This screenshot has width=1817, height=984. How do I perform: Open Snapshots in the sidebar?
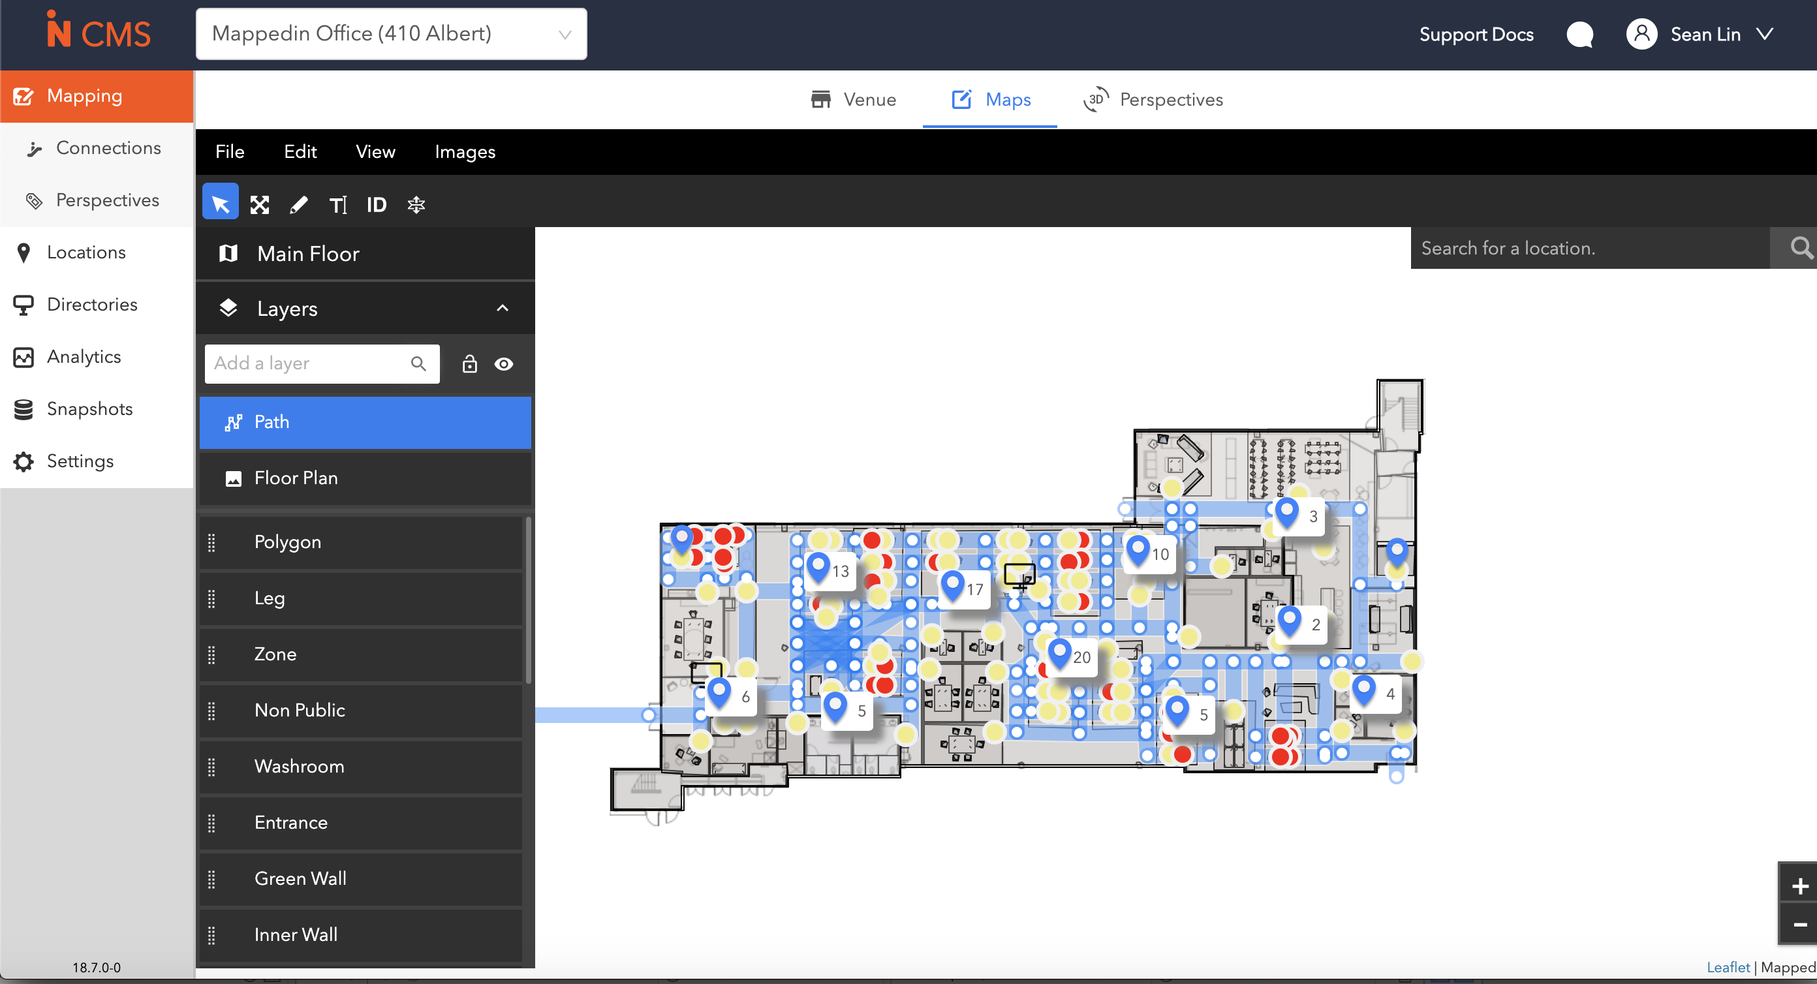point(97,409)
